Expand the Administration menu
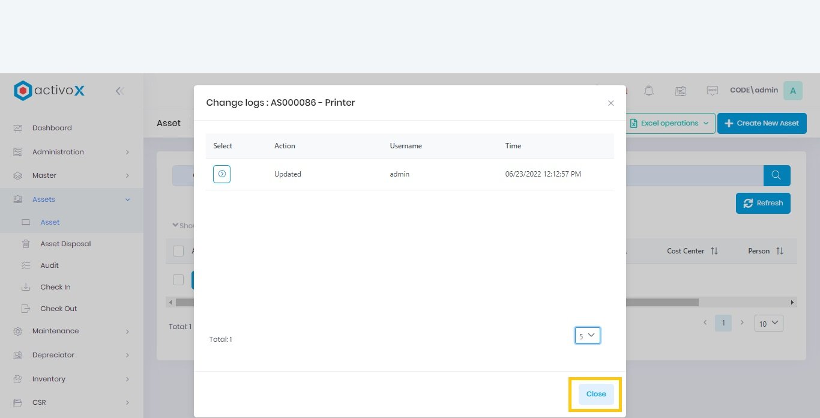 click(71, 152)
